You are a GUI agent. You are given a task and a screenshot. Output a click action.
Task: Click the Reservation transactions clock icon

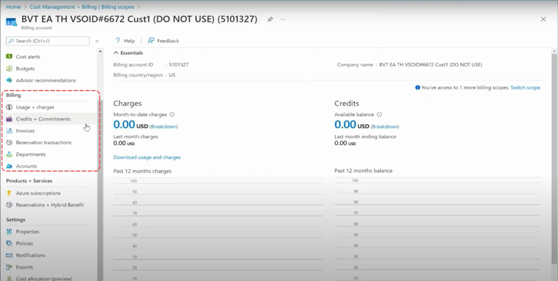coord(9,142)
